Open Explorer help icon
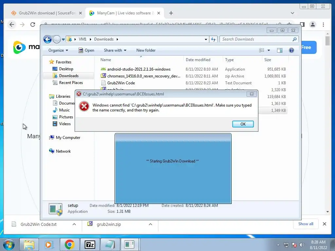 291,50
